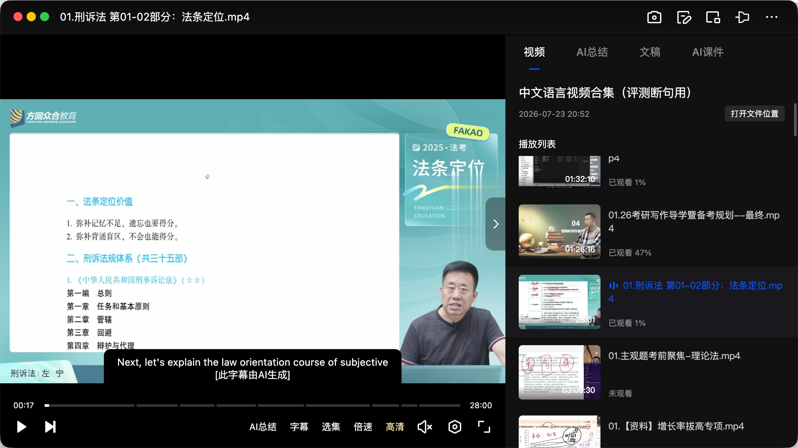
Task: Open AI总结 in the player controls
Action: coord(263,427)
